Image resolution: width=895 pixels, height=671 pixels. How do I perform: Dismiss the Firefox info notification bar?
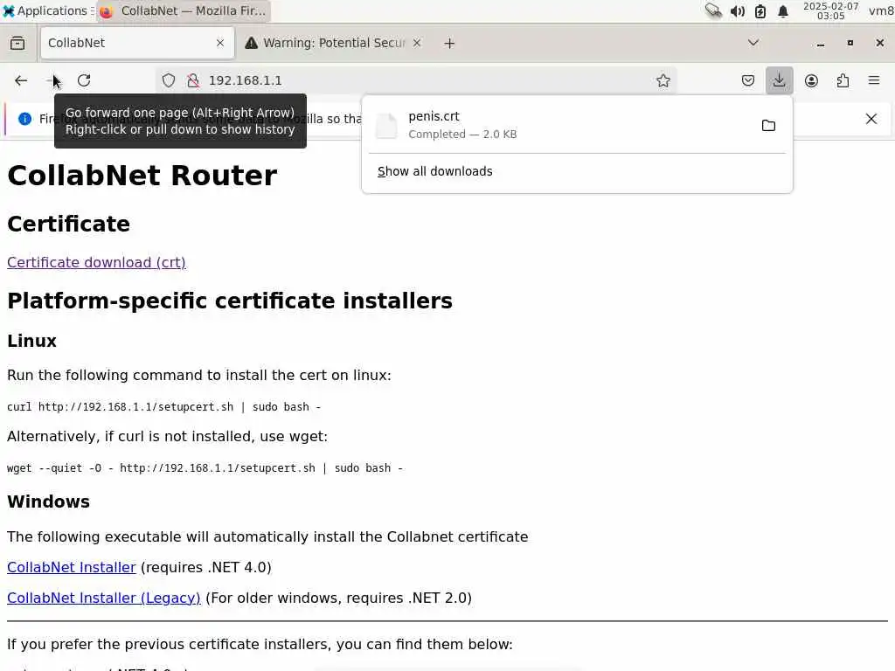coord(871,119)
